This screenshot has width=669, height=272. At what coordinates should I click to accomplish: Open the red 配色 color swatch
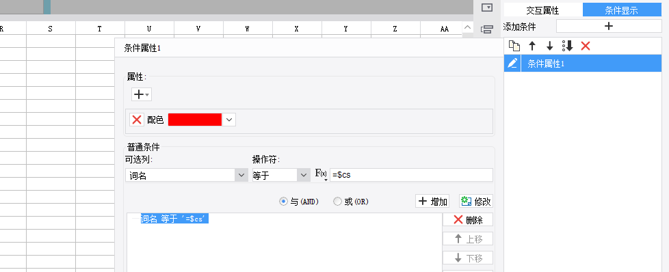click(x=195, y=120)
